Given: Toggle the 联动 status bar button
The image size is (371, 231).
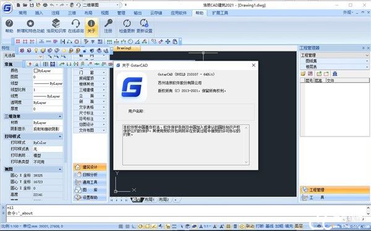Looking at the screenshot, I should [x=250, y=226].
